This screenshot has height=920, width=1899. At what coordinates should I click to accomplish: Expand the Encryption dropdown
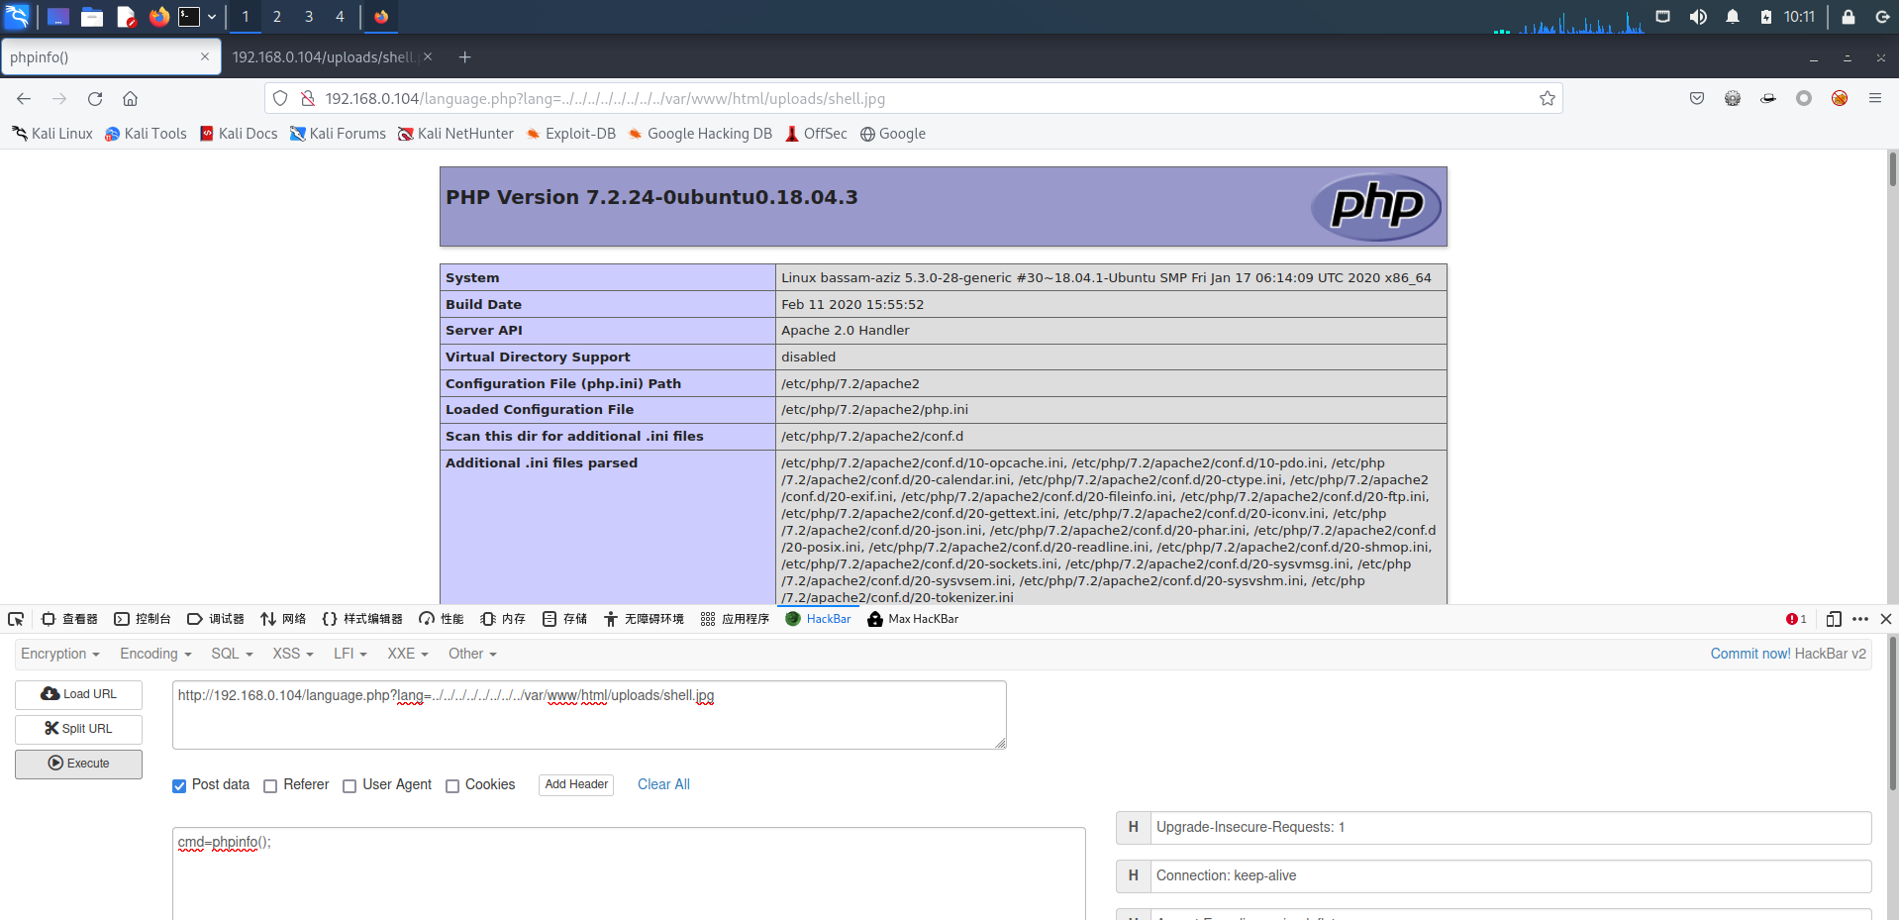click(60, 654)
